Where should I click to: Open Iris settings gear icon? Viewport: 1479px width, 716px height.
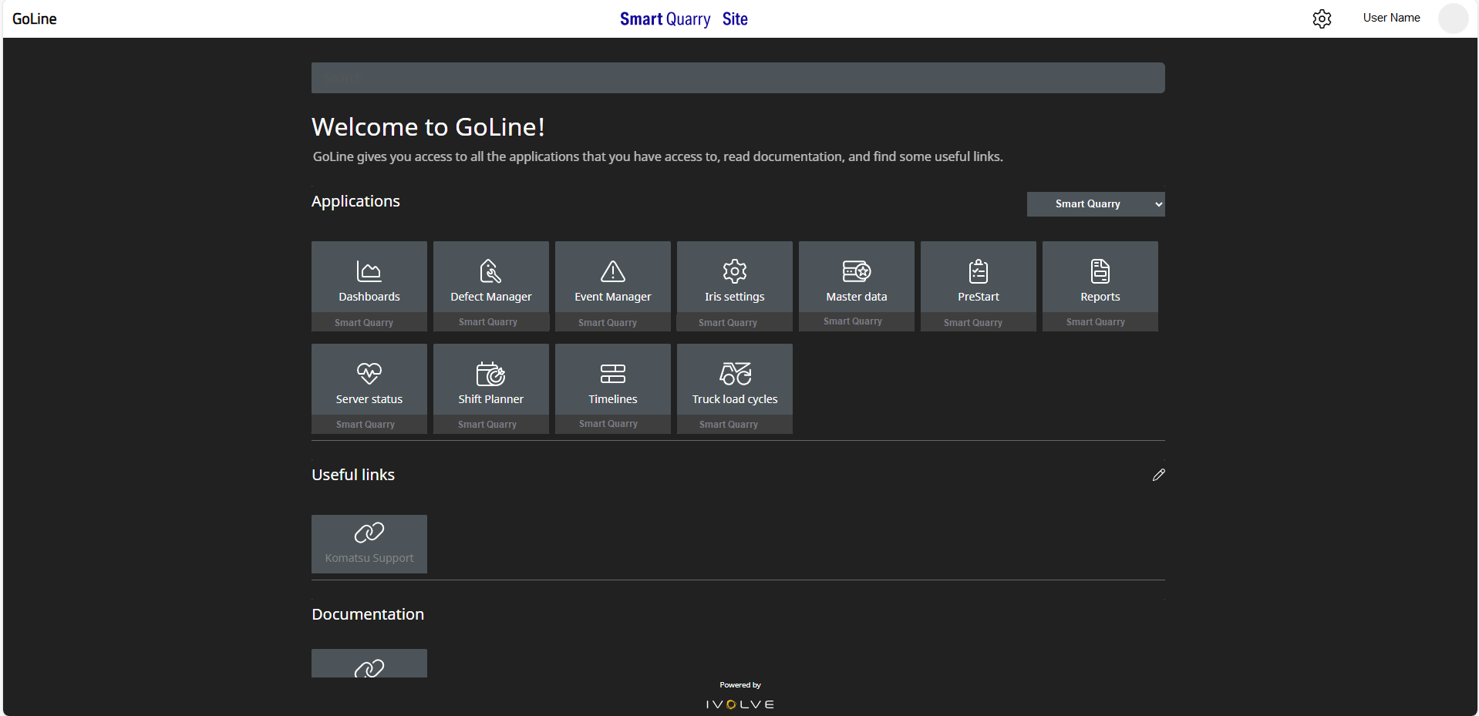(735, 271)
